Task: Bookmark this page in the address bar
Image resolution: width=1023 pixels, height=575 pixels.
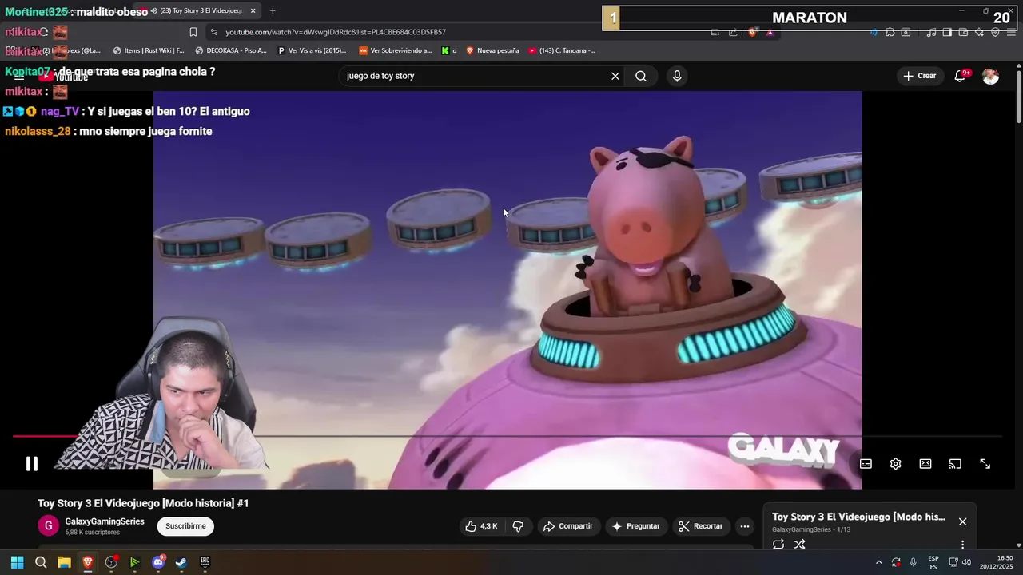Action: (x=193, y=32)
